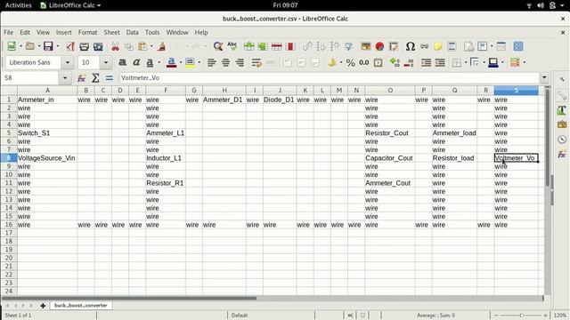Screen dimensions: 570x320
Task: Insert a chart
Action: tap(379, 46)
